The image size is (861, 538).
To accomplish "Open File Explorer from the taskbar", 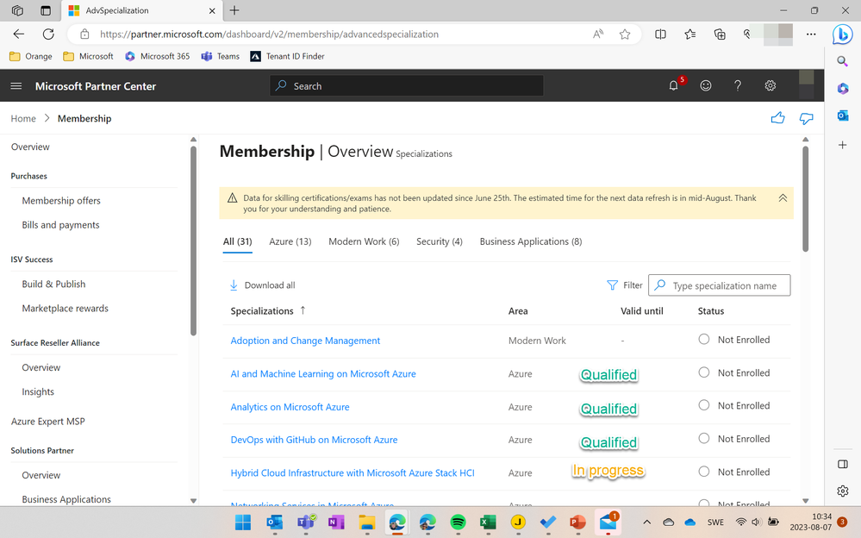I will pos(367,522).
